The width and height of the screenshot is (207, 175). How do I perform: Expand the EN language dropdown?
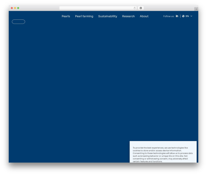[189, 16]
